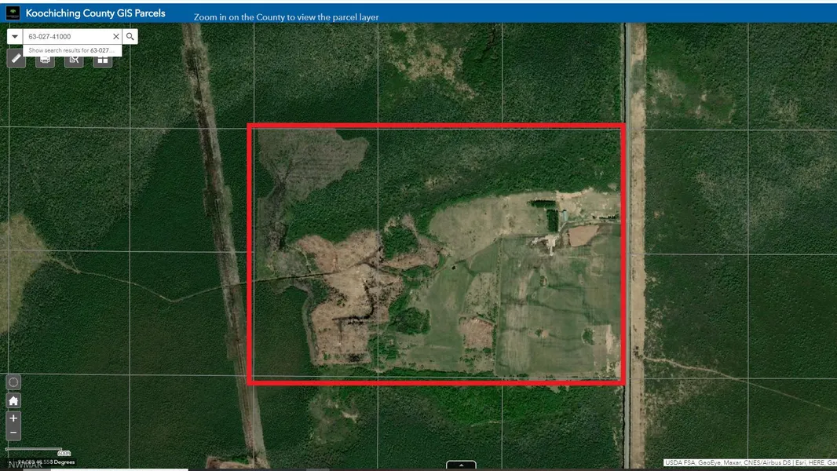This screenshot has height=471, width=837.
Task: Open the Measure ruler tool
Action: pyautogui.click(x=16, y=59)
